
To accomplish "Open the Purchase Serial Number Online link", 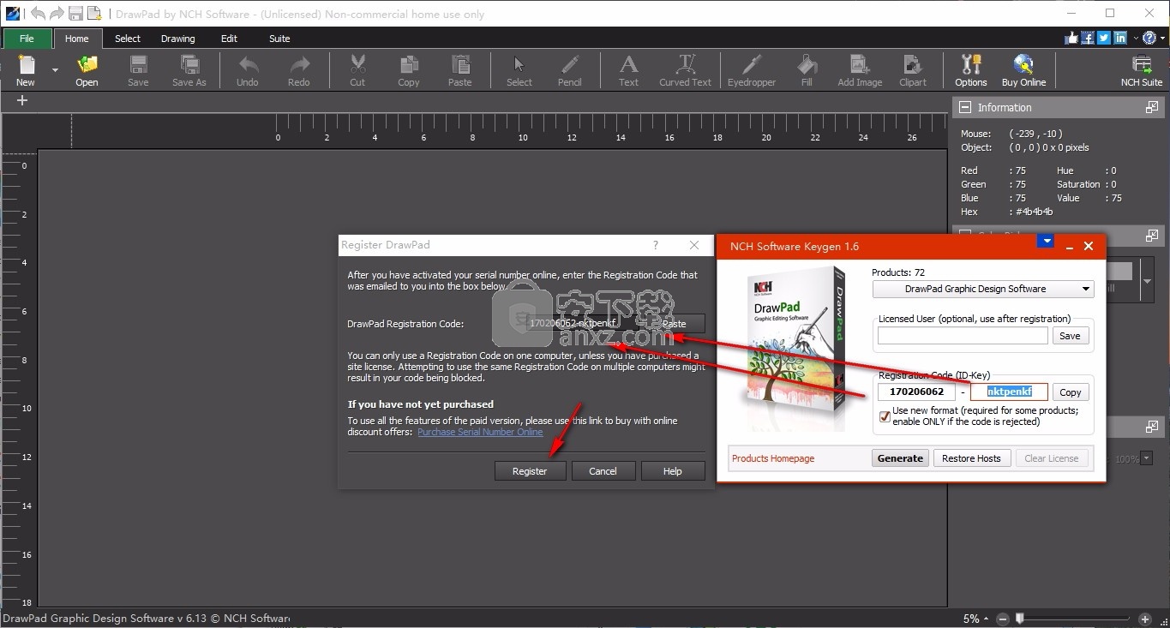I will pos(480,432).
